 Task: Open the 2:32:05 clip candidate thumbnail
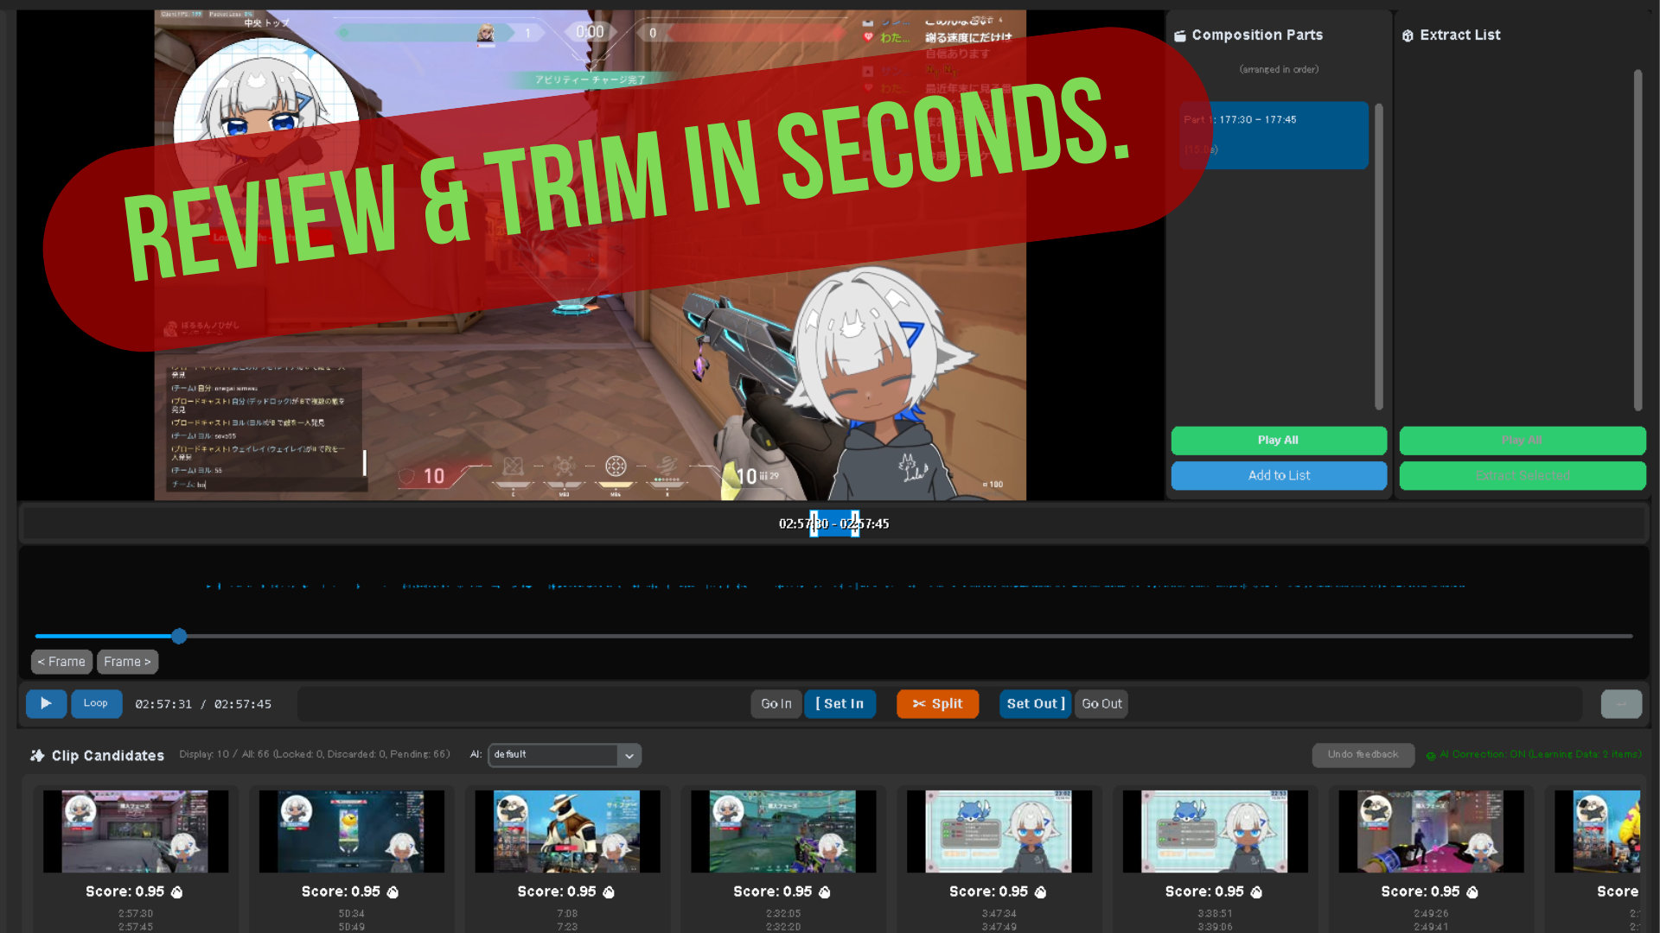782,830
